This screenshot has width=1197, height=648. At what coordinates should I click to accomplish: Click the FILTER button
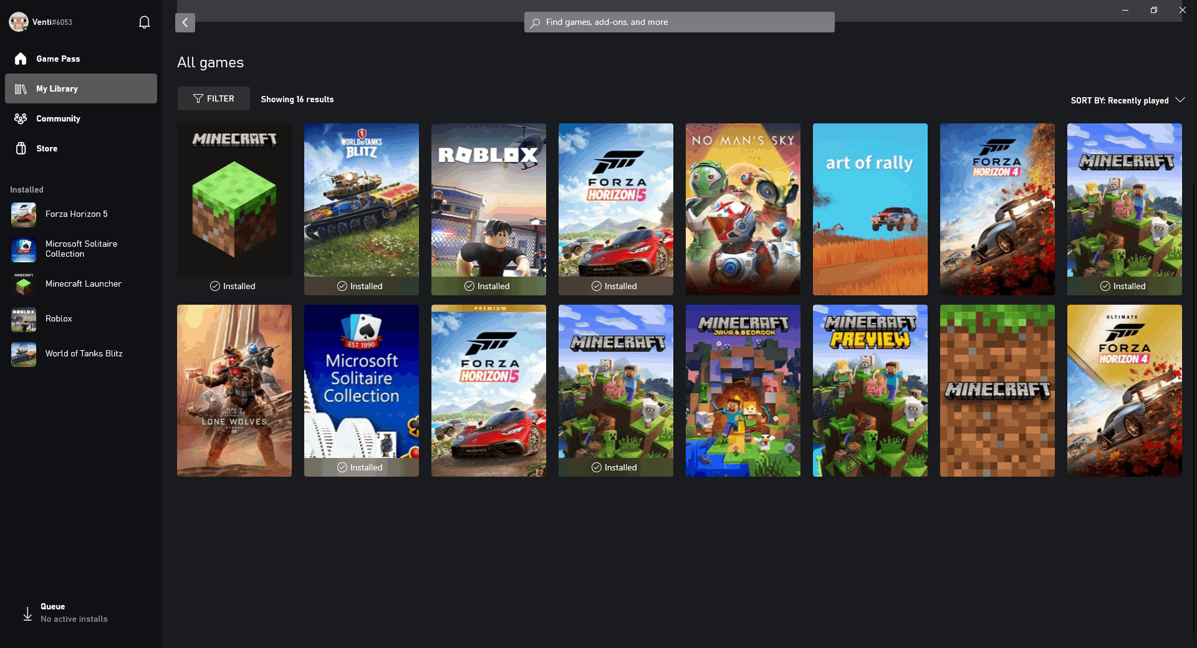[x=214, y=98]
